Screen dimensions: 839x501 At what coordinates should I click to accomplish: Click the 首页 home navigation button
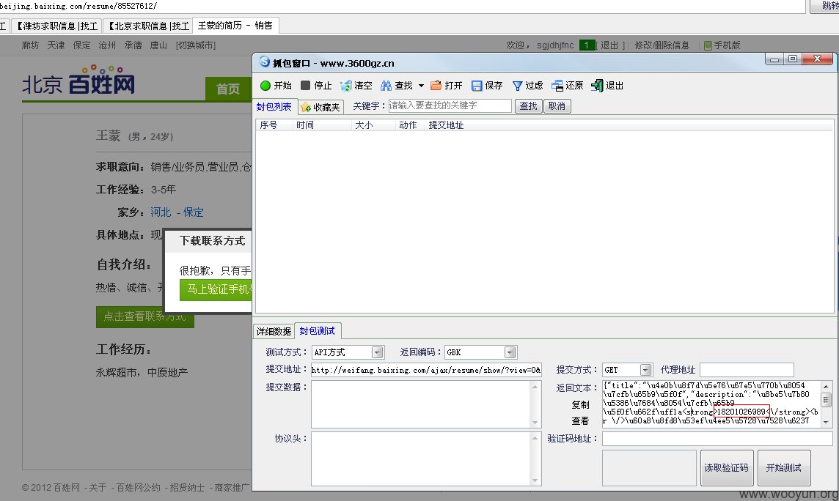point(228,89)
